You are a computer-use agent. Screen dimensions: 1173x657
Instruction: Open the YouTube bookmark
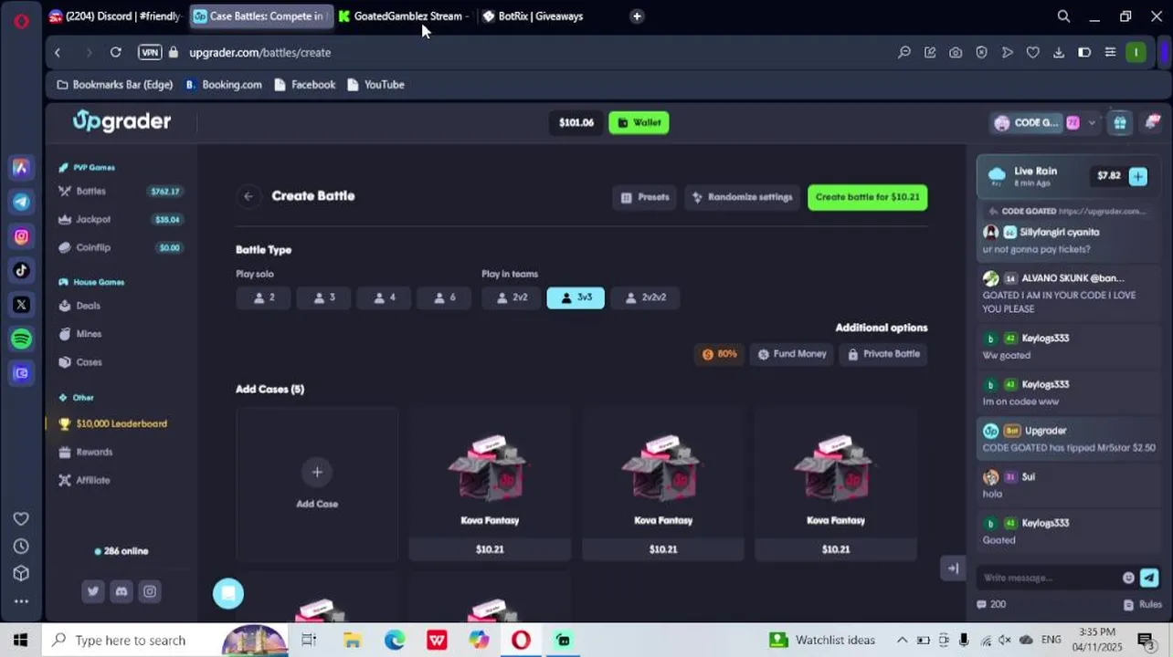pos(375,85)
